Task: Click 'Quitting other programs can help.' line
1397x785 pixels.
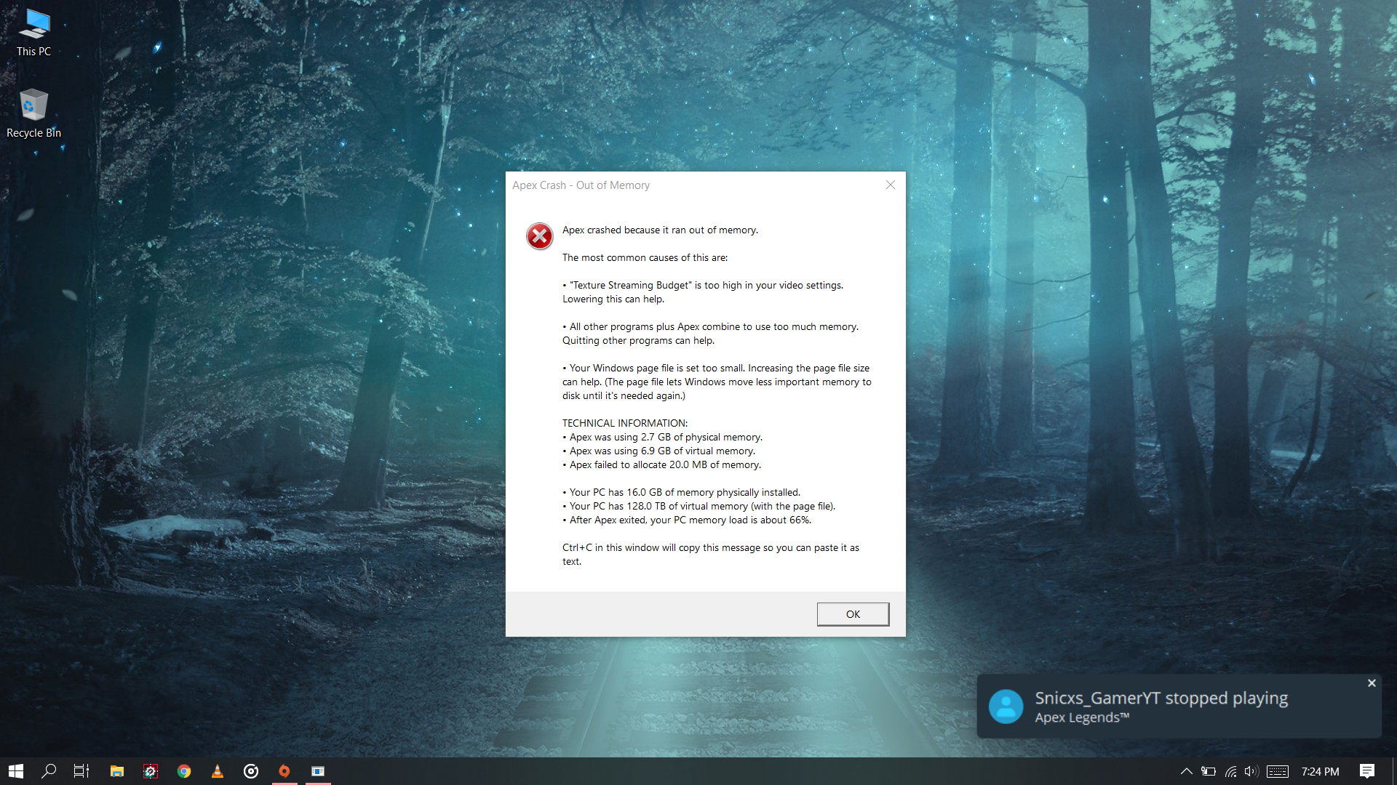Action: (x=638, y=340)
